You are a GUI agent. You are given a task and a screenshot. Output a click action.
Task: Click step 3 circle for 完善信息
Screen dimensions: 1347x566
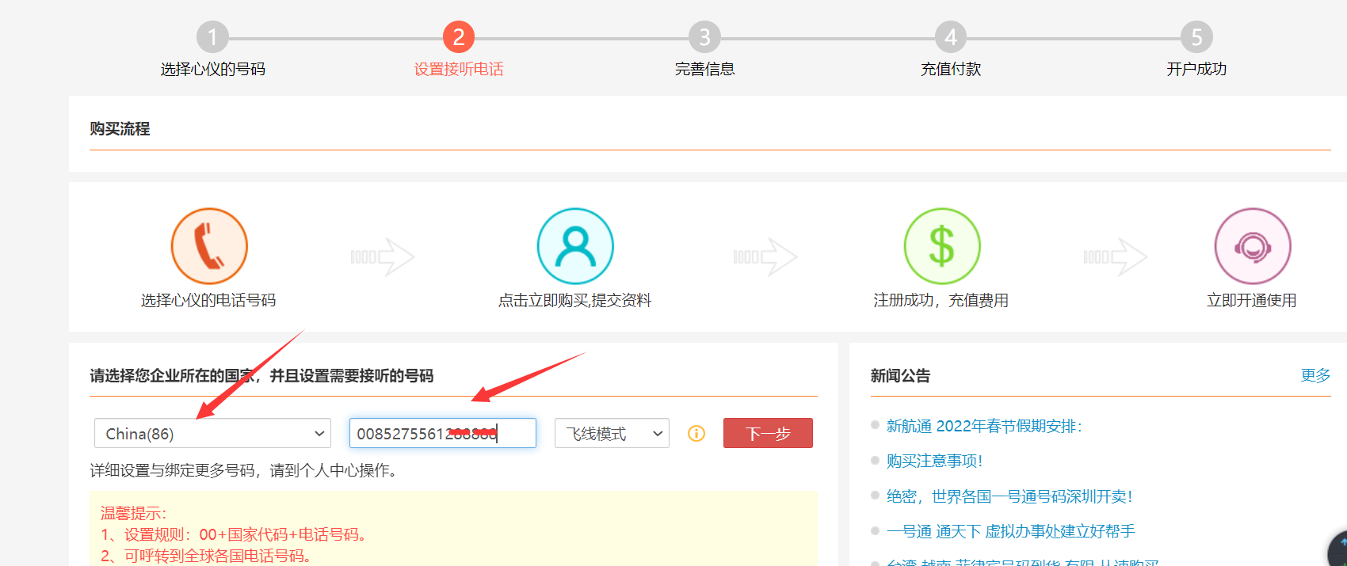click(704, 37)
